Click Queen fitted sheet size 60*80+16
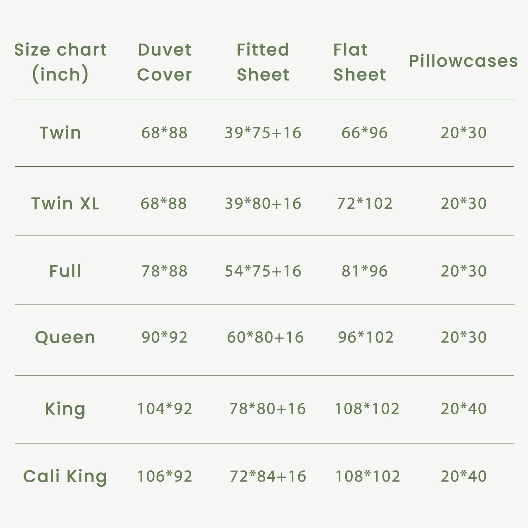The height and width of the screenshot is (528, 528). (265, 337)
